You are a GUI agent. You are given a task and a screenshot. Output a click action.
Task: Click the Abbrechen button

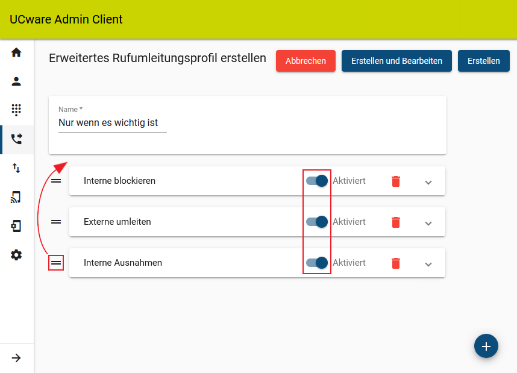(x=305, y=61)
